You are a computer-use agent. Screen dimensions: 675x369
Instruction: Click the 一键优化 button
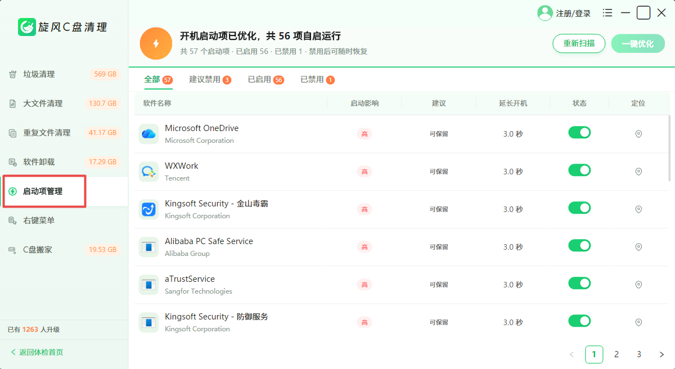[x=638, y=43]
